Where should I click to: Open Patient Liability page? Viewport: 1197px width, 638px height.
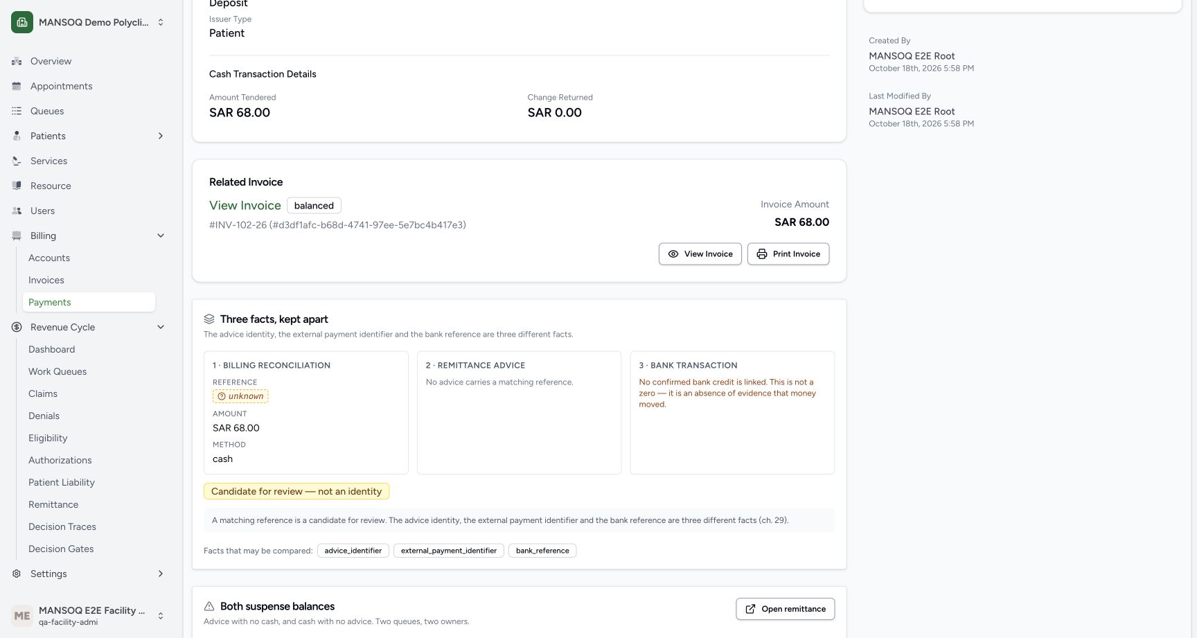click(x=62, y=482)
